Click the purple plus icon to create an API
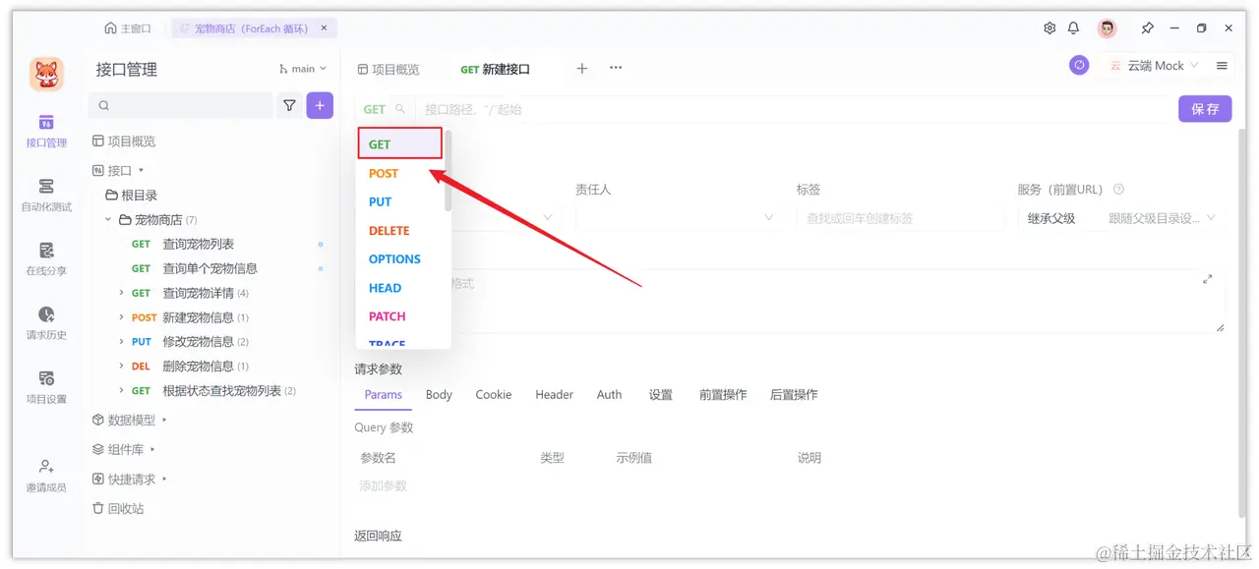The image size is (1259, 569). tap(320, 104)
